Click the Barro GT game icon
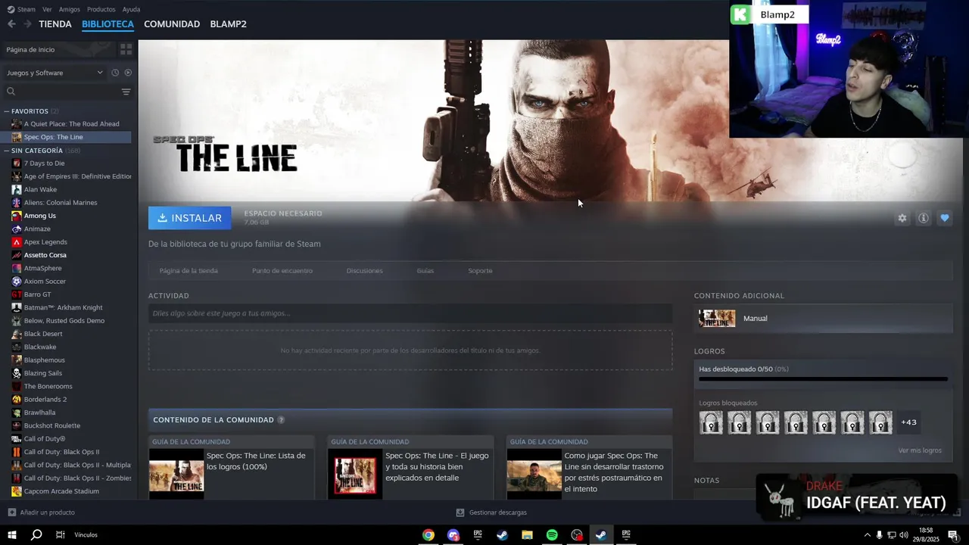Viewport: 969px width, 545px height. [17, 294]
